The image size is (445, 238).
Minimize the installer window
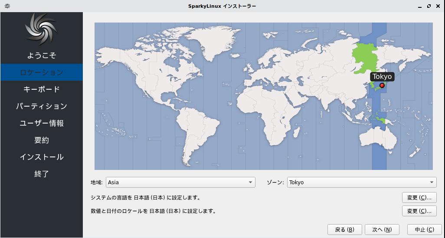coord(420,6)
